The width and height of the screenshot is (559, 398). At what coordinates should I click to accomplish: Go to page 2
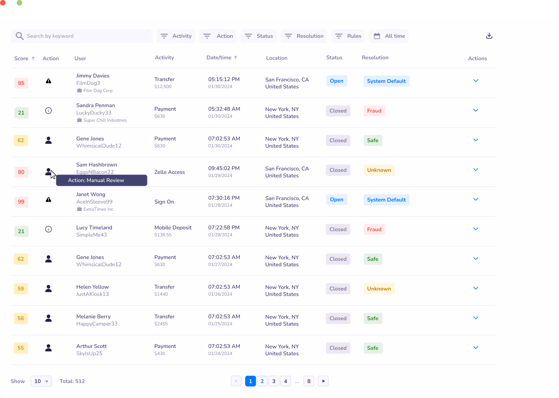click(262, 381)
